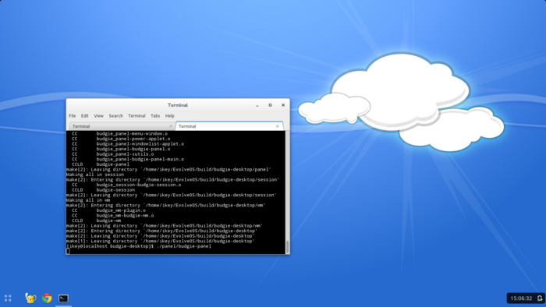Close the first Terminal tab
This screenshot has height=307, width=546.
171,126
